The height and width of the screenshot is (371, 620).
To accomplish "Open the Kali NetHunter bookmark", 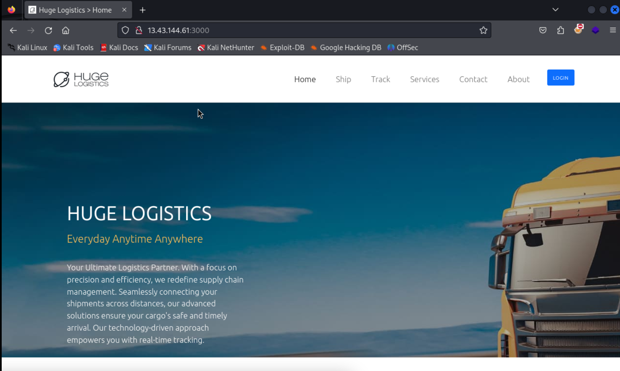I will pos(226,47).
